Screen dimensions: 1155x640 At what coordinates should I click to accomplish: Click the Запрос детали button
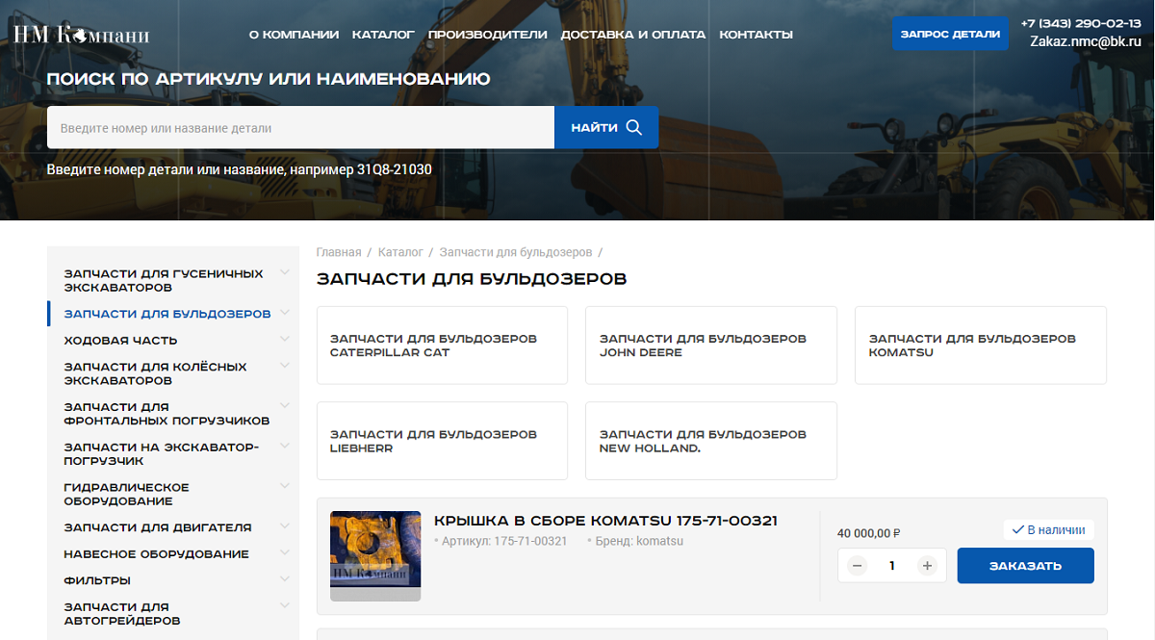950,34
